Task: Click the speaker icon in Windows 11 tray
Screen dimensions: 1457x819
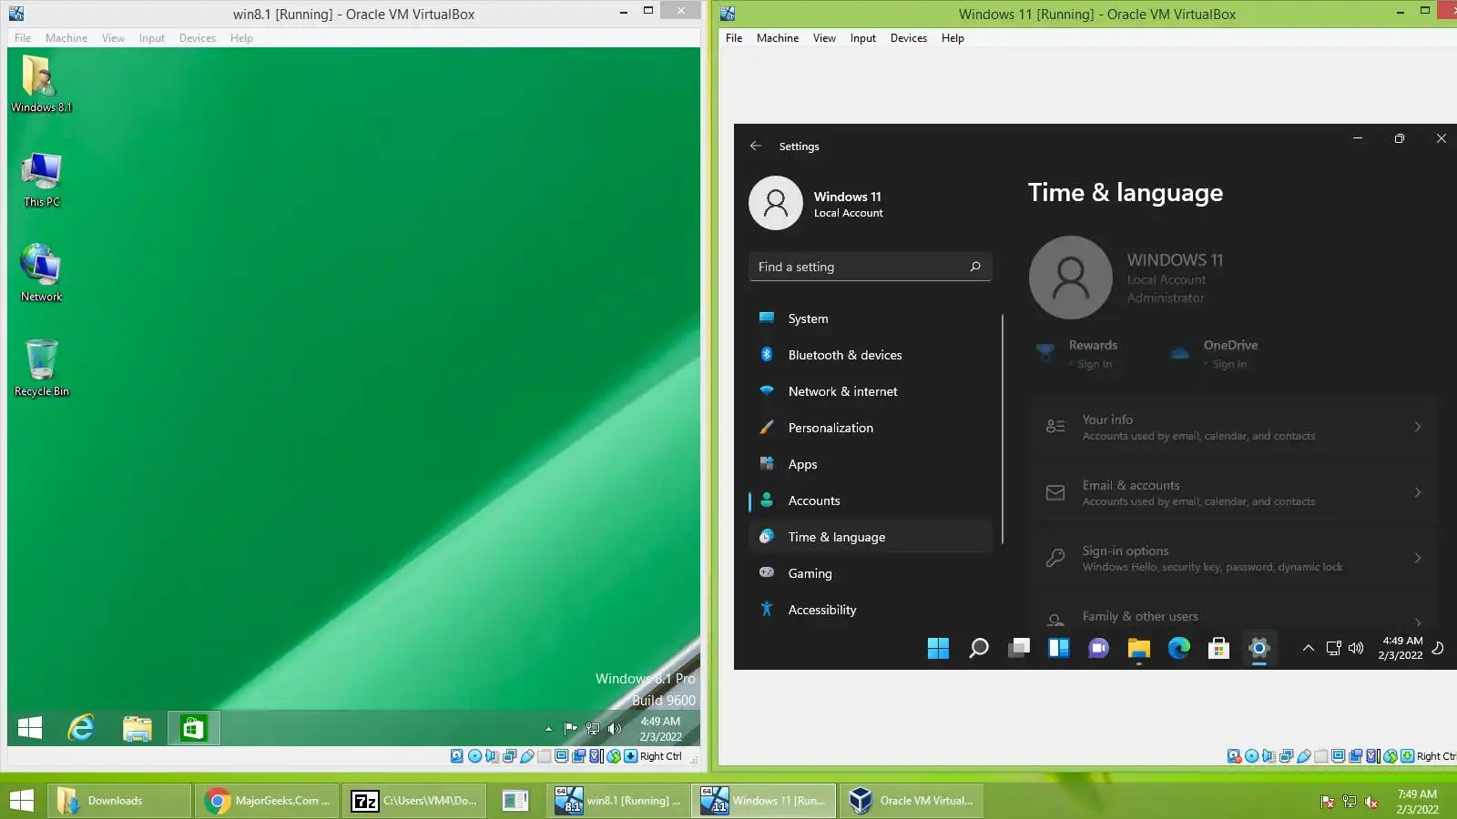Action: click(1357, 648)
